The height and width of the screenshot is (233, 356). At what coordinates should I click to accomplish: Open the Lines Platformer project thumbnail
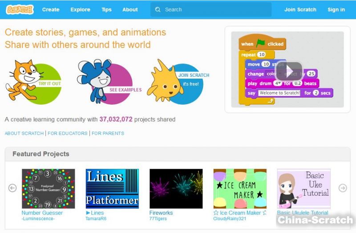[x=112, y=189]
